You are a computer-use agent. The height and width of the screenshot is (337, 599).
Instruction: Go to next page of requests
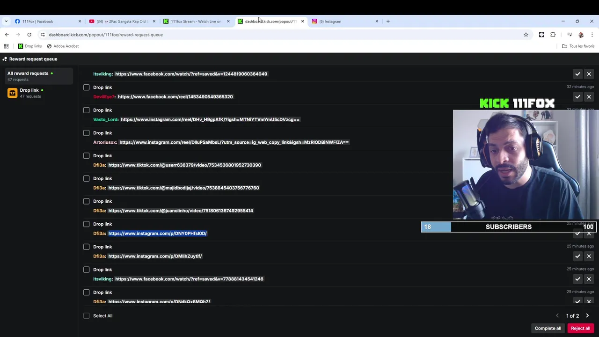click(587, 315)
